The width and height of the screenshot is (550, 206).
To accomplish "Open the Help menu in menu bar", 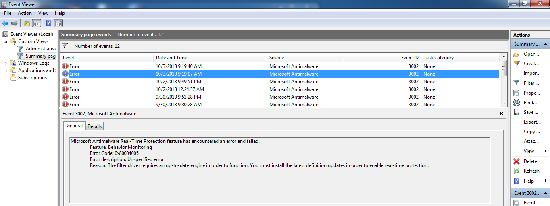I will [x=60, y=13].
